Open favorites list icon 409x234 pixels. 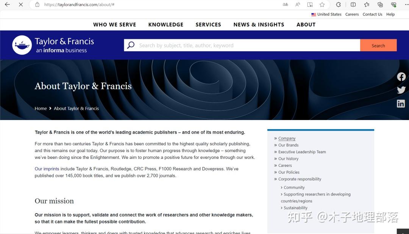367,5
